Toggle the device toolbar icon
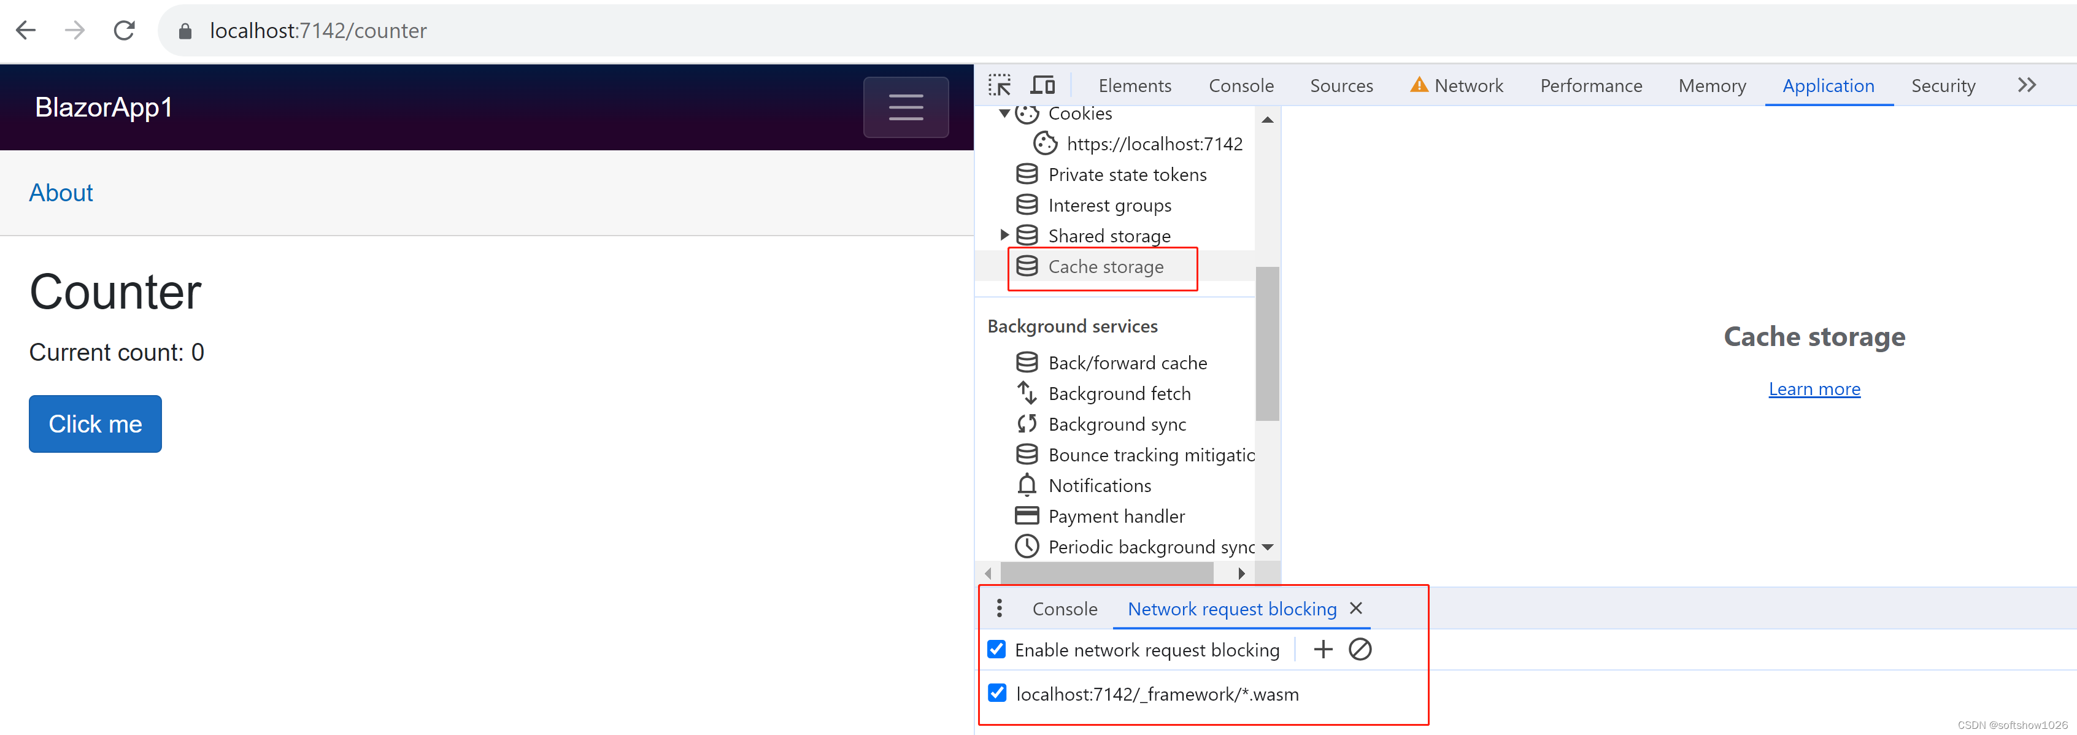 click(1042, 85)
